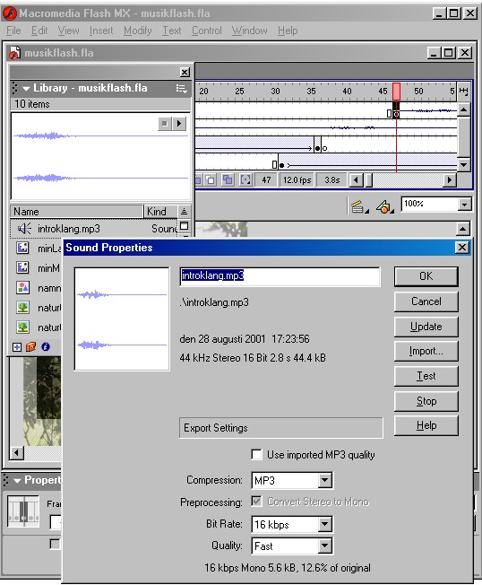
Task: Click the timeline horizontal scroll right arrow
Action: click(450, 180)
